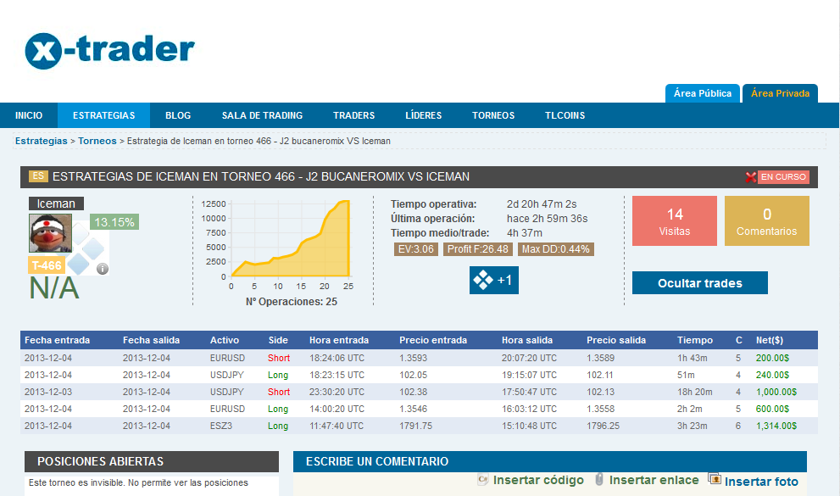Click the 0 Comentarios box
The width and height of the screenshot is (840, 496).
(766, 220)
